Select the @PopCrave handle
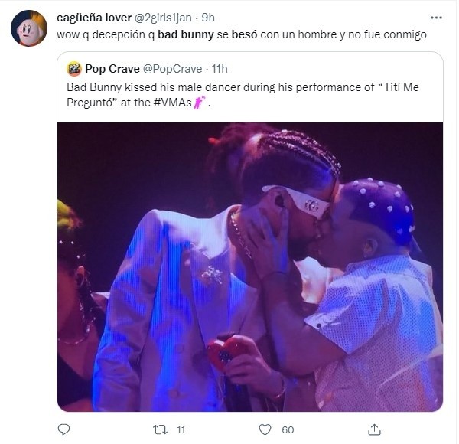 pyautogui.click(x=173, y=69)
